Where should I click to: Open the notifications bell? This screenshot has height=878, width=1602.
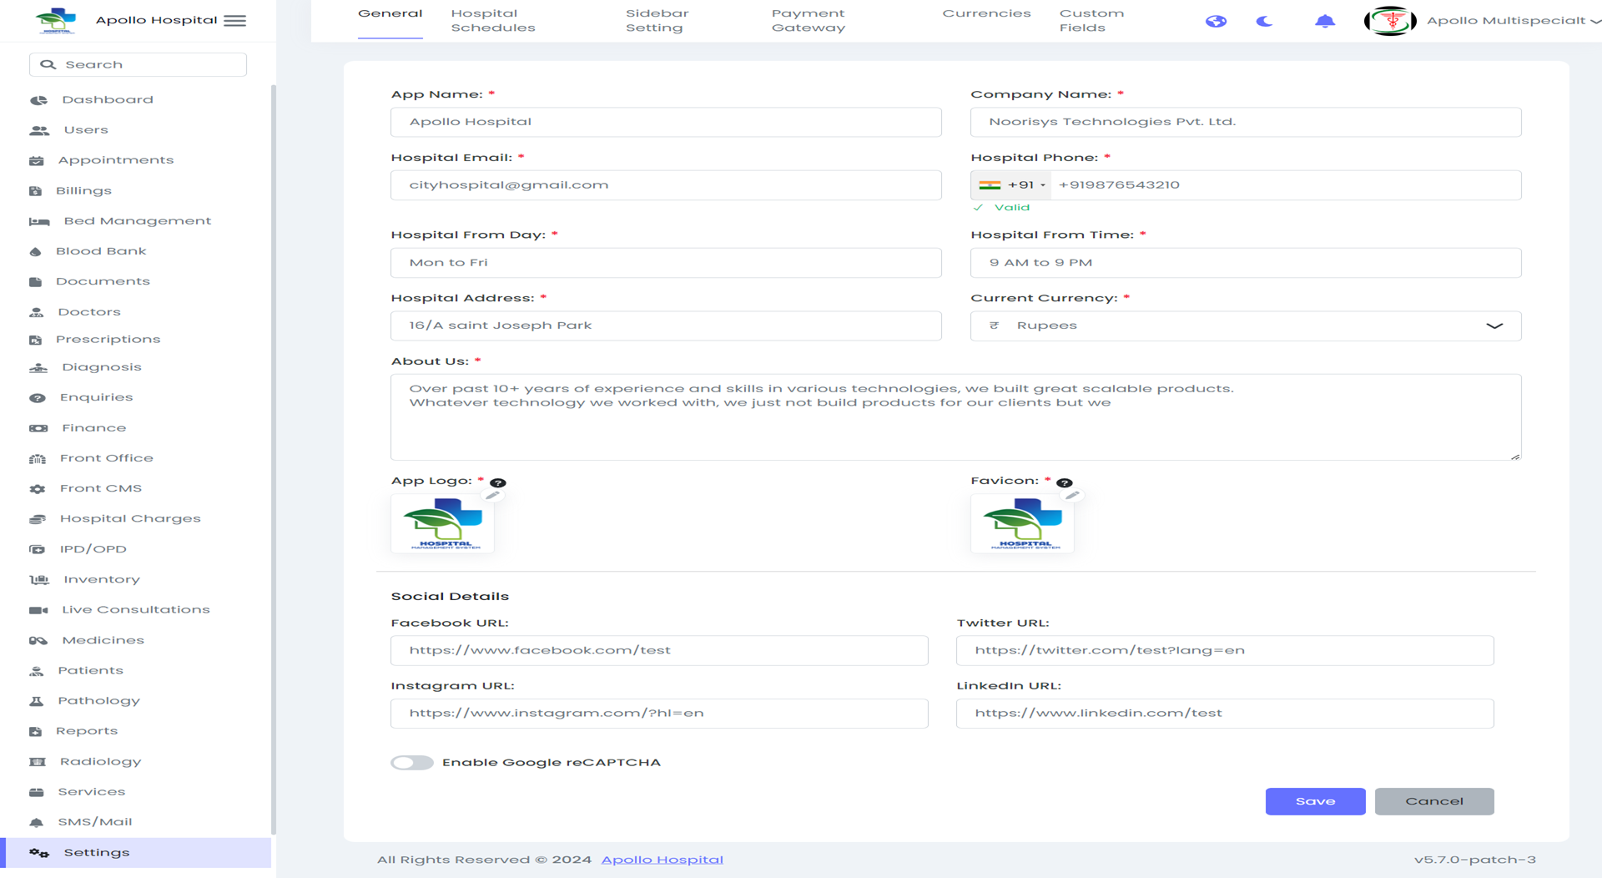click(1325, 21)
